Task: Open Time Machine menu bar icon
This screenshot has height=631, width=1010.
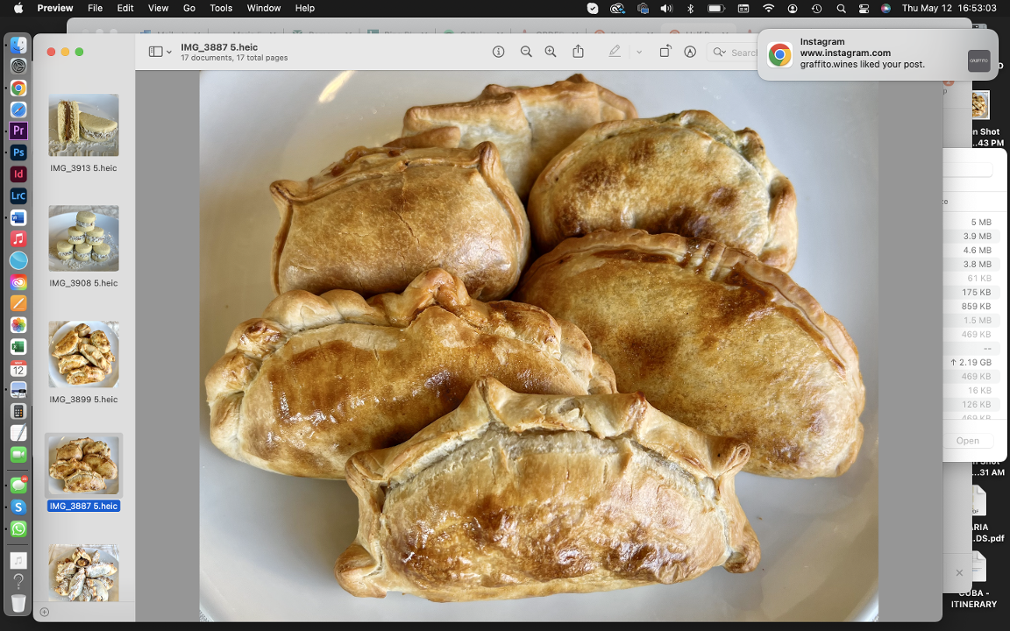Action: (816, 8)
